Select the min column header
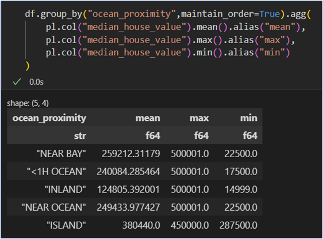The width and height of the screenshot is (323, 239). pyautogui.click(x=249, y=118)
